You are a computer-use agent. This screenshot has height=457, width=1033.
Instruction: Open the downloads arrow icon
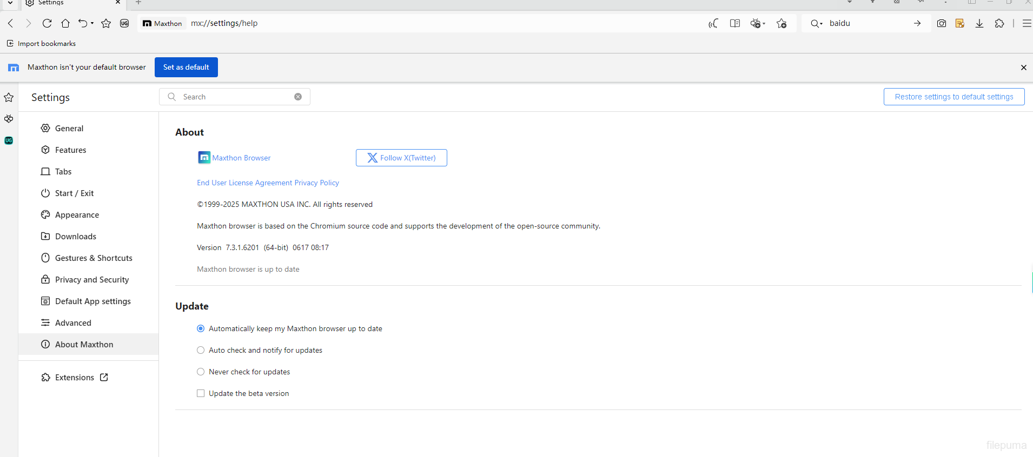(x=979, y=23)
